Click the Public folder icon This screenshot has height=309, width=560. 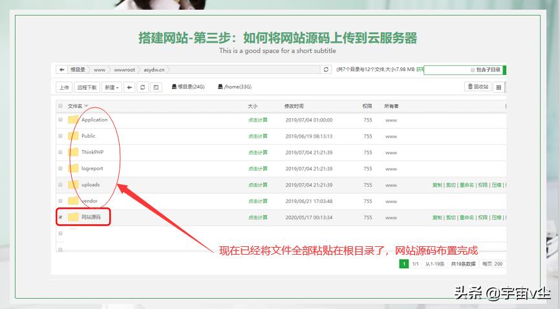(73, 136)
